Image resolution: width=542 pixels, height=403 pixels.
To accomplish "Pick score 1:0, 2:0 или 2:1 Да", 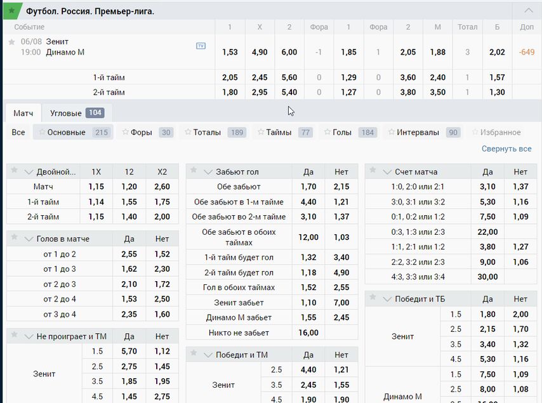I will [x=487, y=187].
